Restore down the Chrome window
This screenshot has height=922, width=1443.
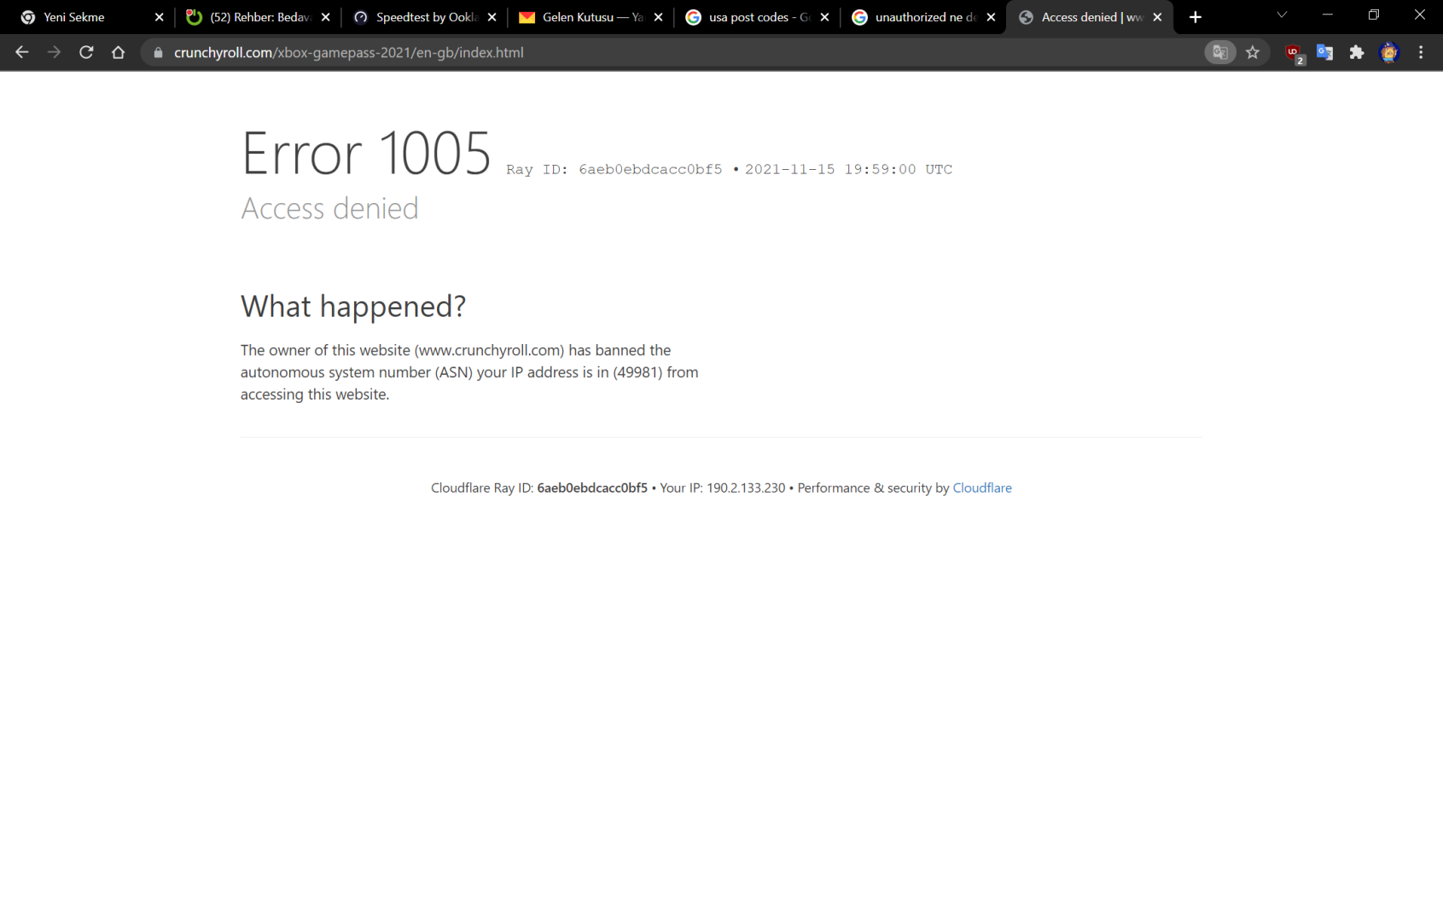pos(1374,15)
